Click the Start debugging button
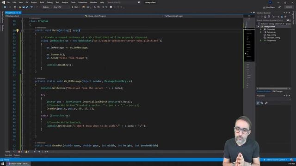This screenshot has width=296, height=166. (x=75, y=7)
